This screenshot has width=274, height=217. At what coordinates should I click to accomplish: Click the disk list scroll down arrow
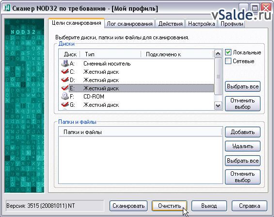coord(218,106)
